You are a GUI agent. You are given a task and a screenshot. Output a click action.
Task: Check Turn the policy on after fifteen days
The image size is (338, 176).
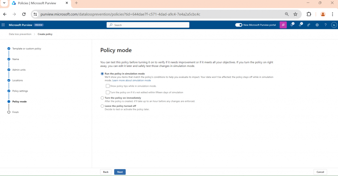[108, 92]
